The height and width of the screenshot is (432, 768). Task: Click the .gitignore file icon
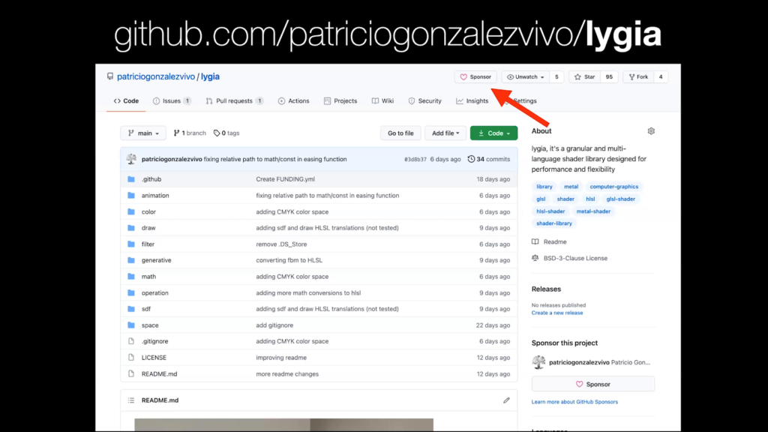131,341
